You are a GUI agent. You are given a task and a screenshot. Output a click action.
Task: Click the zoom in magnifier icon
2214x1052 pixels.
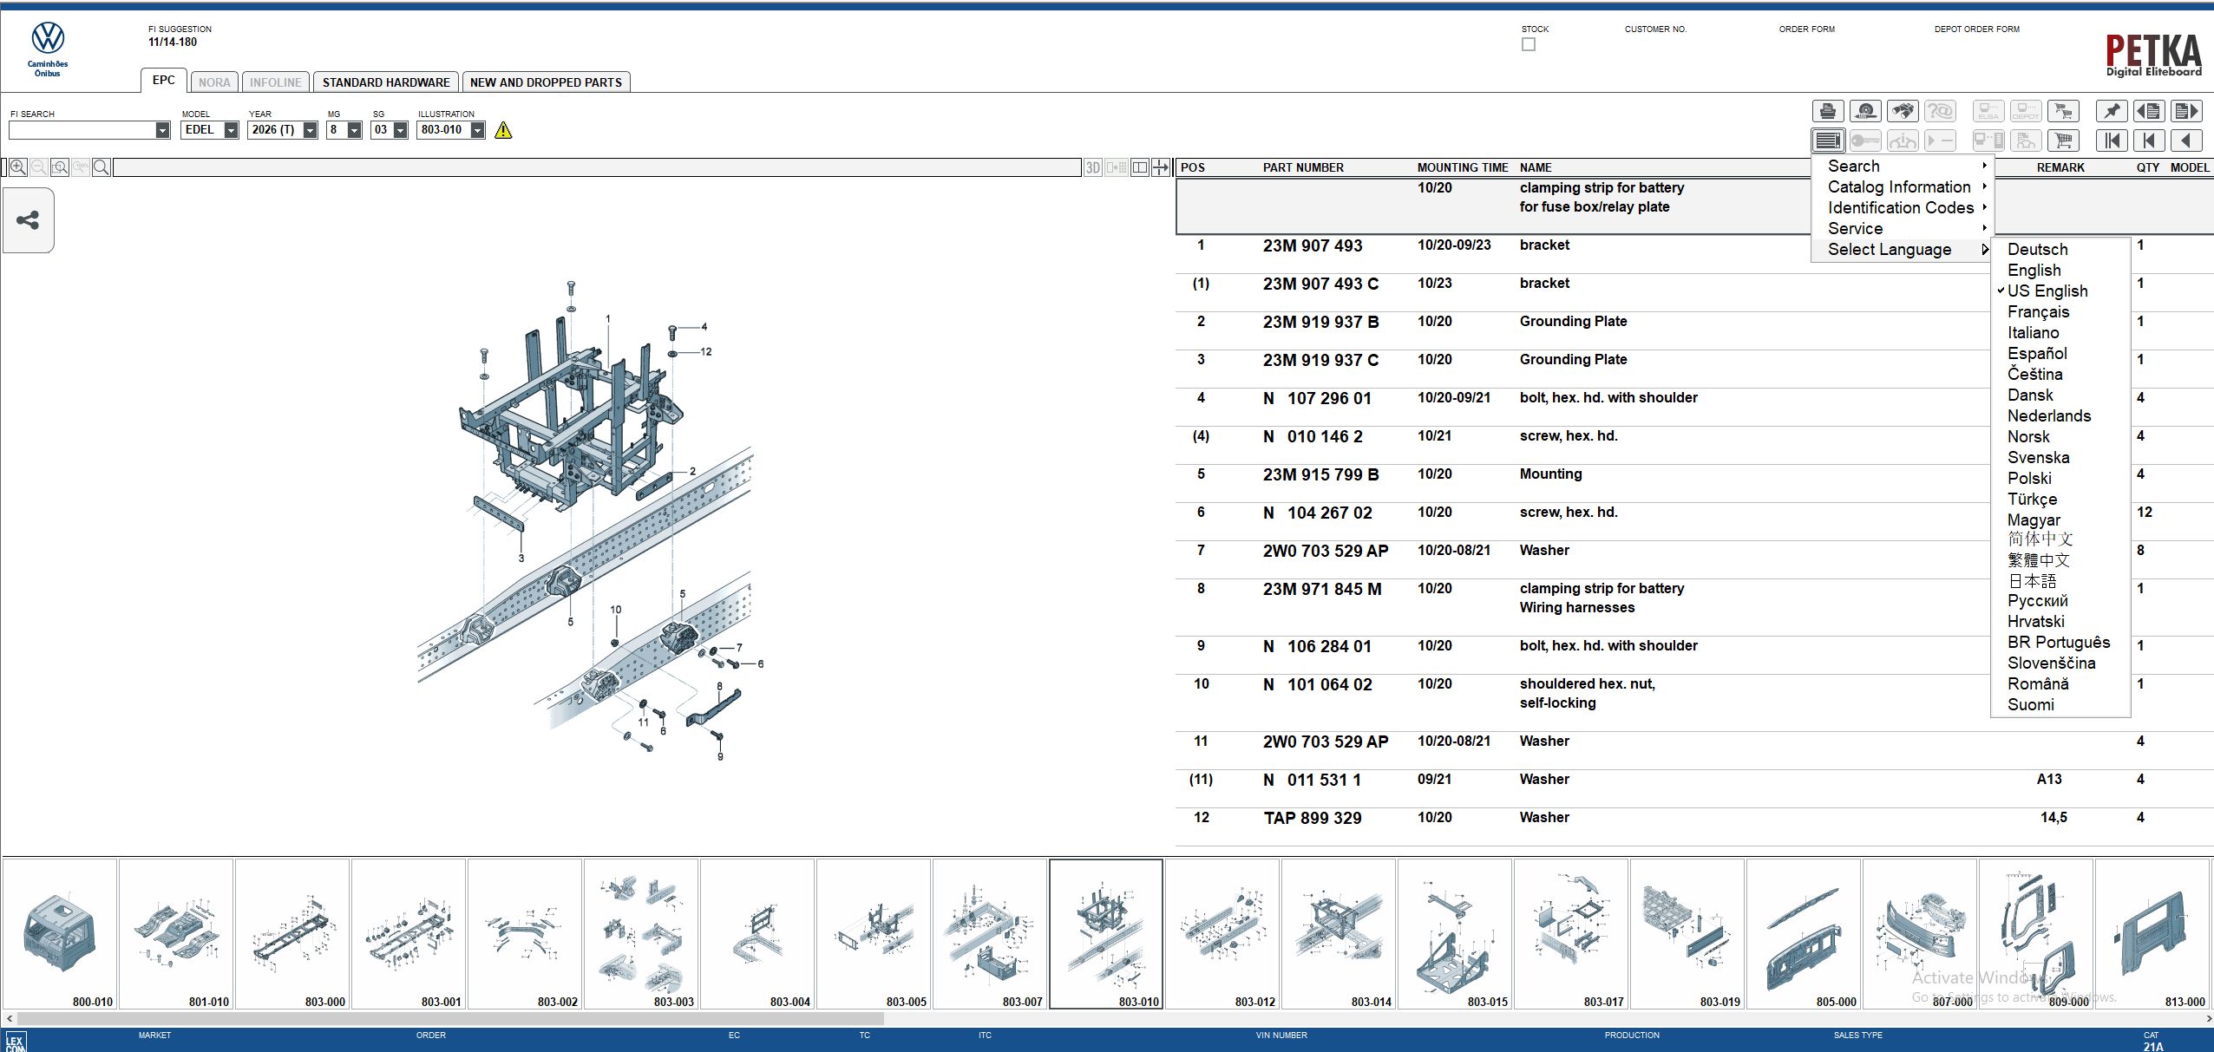[17, 167]
